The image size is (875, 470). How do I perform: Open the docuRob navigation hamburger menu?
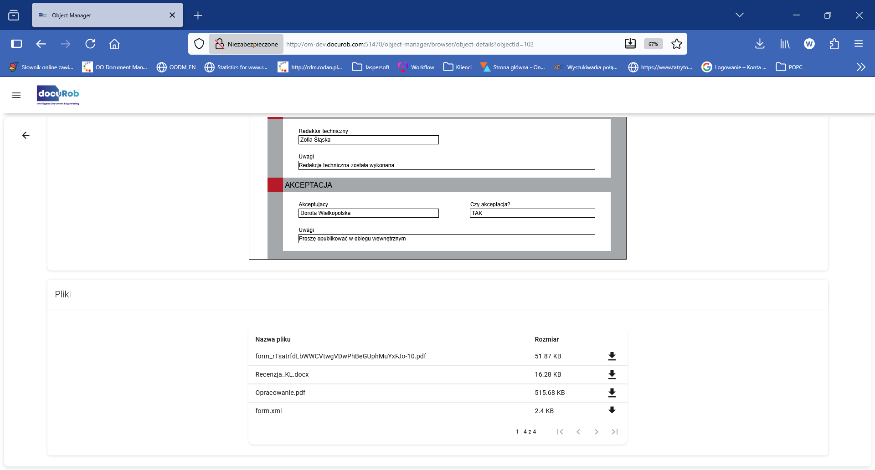click(x=16, y=95)
